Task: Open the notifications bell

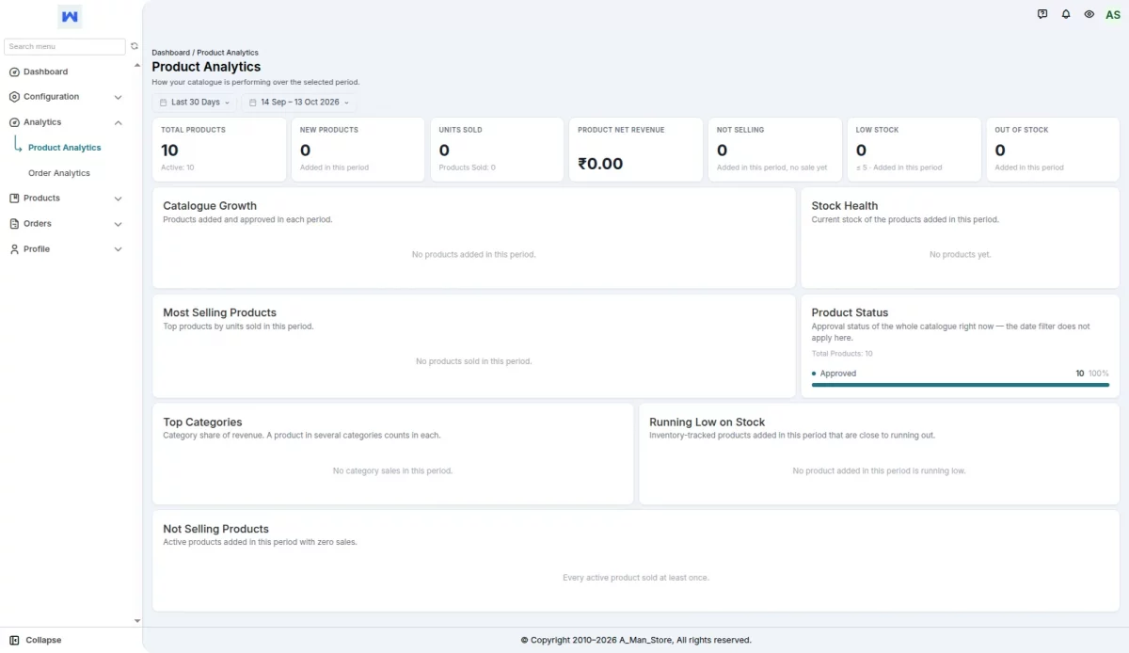Action: (1066, 14)
